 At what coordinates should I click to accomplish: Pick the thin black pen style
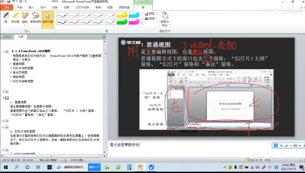point(62,15)
